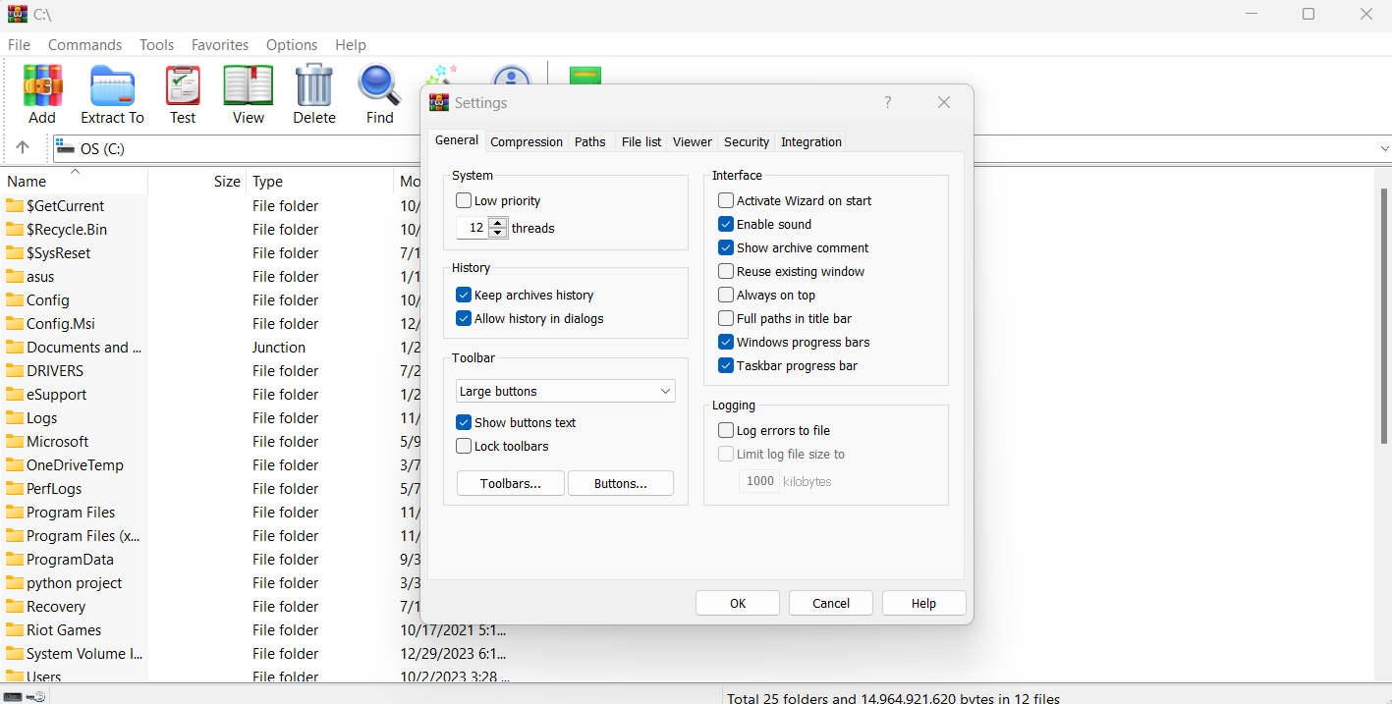
Task: Select the Extract To toolbar icon
Action: pyautogui.click(x=111, y=88)
